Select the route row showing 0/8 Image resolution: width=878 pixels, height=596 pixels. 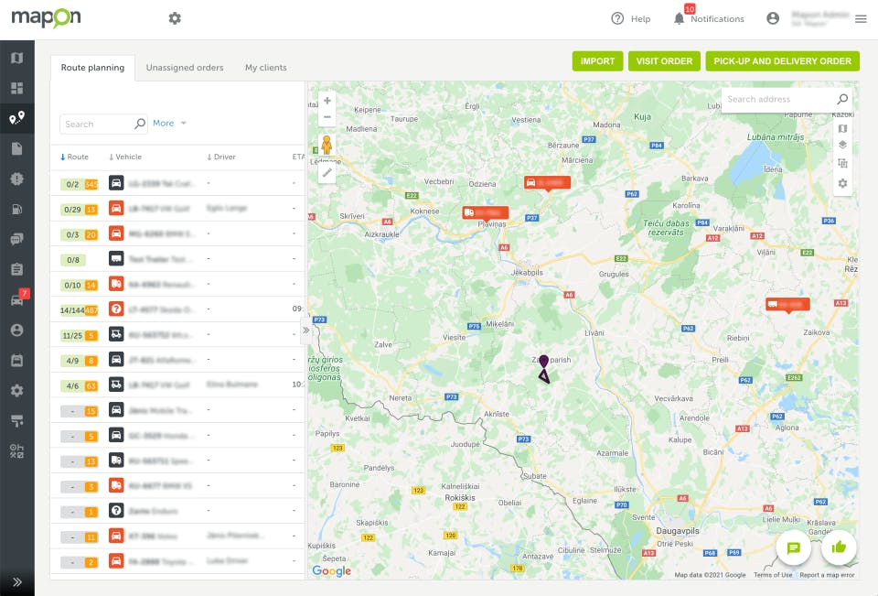click(177, 259)
